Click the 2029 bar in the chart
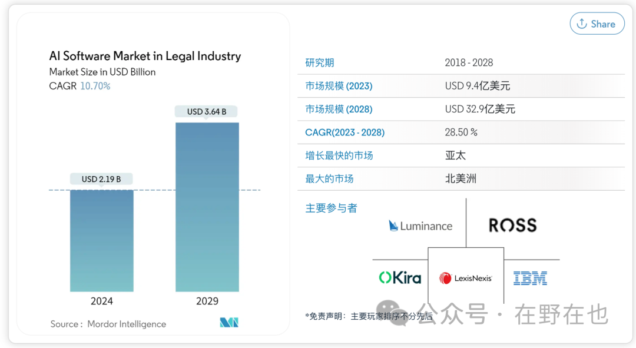This screenshot has width=636, height=348. click(207, 207)
